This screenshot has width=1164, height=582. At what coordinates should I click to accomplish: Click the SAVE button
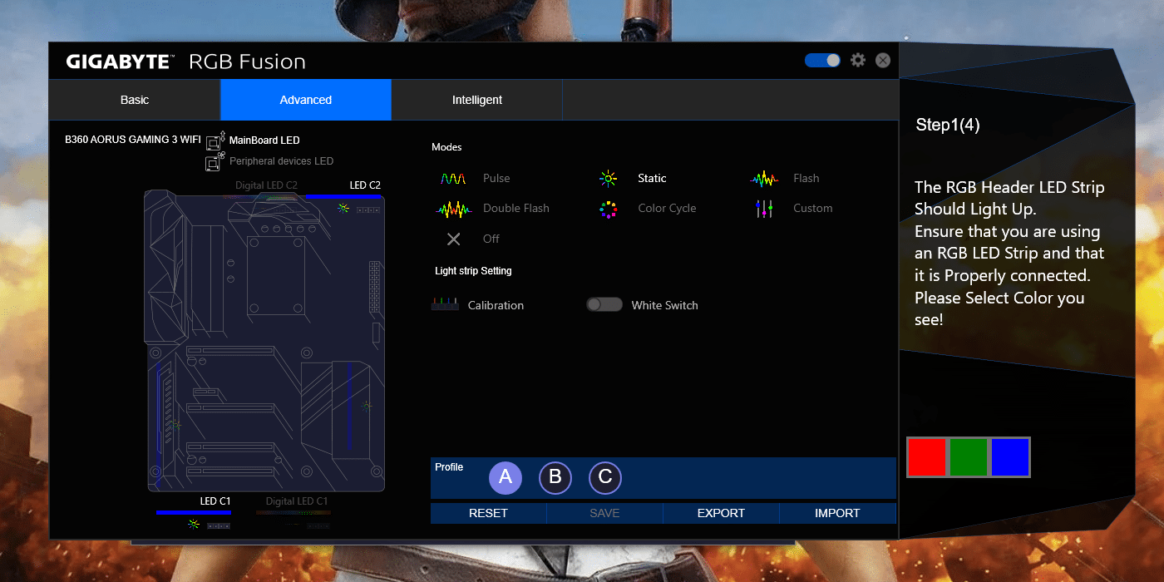pos(604,513)
